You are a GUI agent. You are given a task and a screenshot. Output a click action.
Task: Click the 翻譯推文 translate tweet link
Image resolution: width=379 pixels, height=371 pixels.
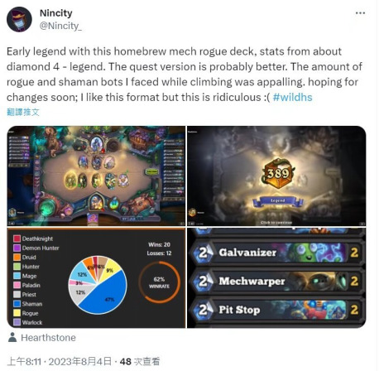pyautogui.click(x=23, y=112)
